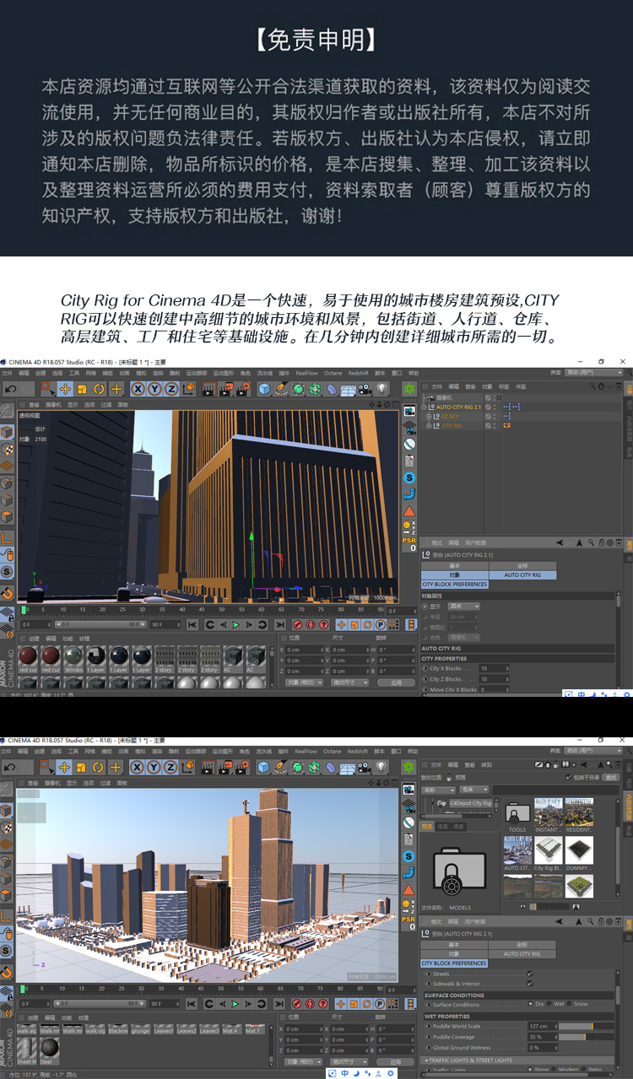Image resolution: width=633 pixels, height=1079 pixels.
Task: Select the grunge material swatch
Action: tap(141, 1031)
